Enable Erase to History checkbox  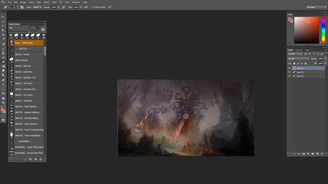click(x=91, y=7)
